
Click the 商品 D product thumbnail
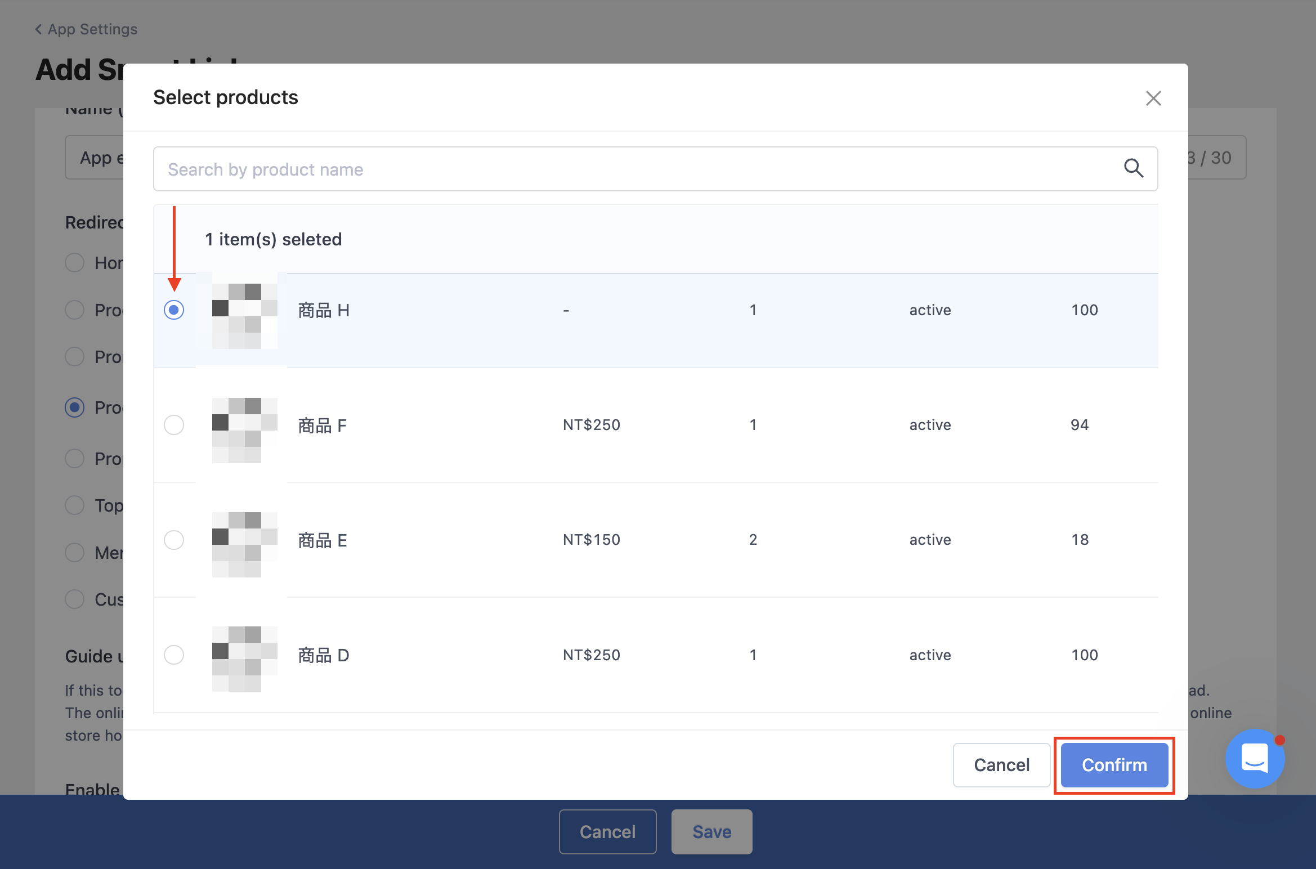point(244,659)
